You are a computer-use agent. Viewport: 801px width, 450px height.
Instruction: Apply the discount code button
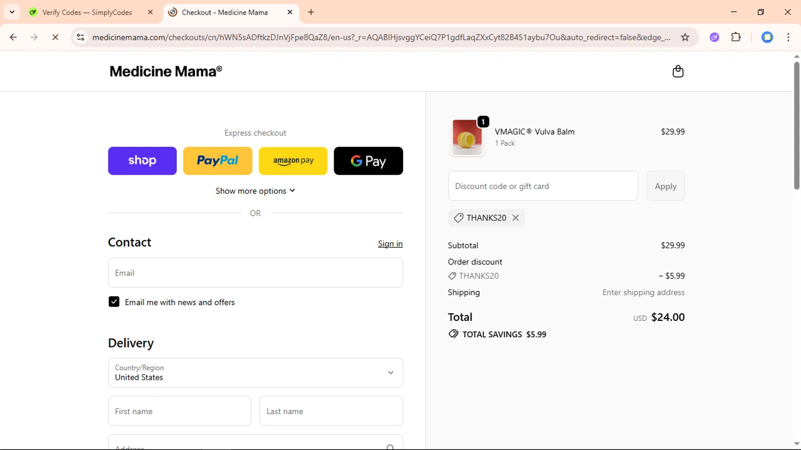pos(665,186)
